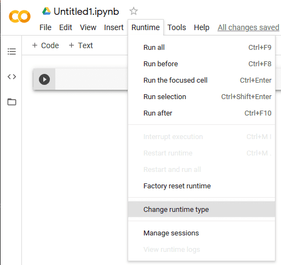Choose Run all from Runtime menu
The width and height of the screenshot is (281, 265).
pos(202,48)
